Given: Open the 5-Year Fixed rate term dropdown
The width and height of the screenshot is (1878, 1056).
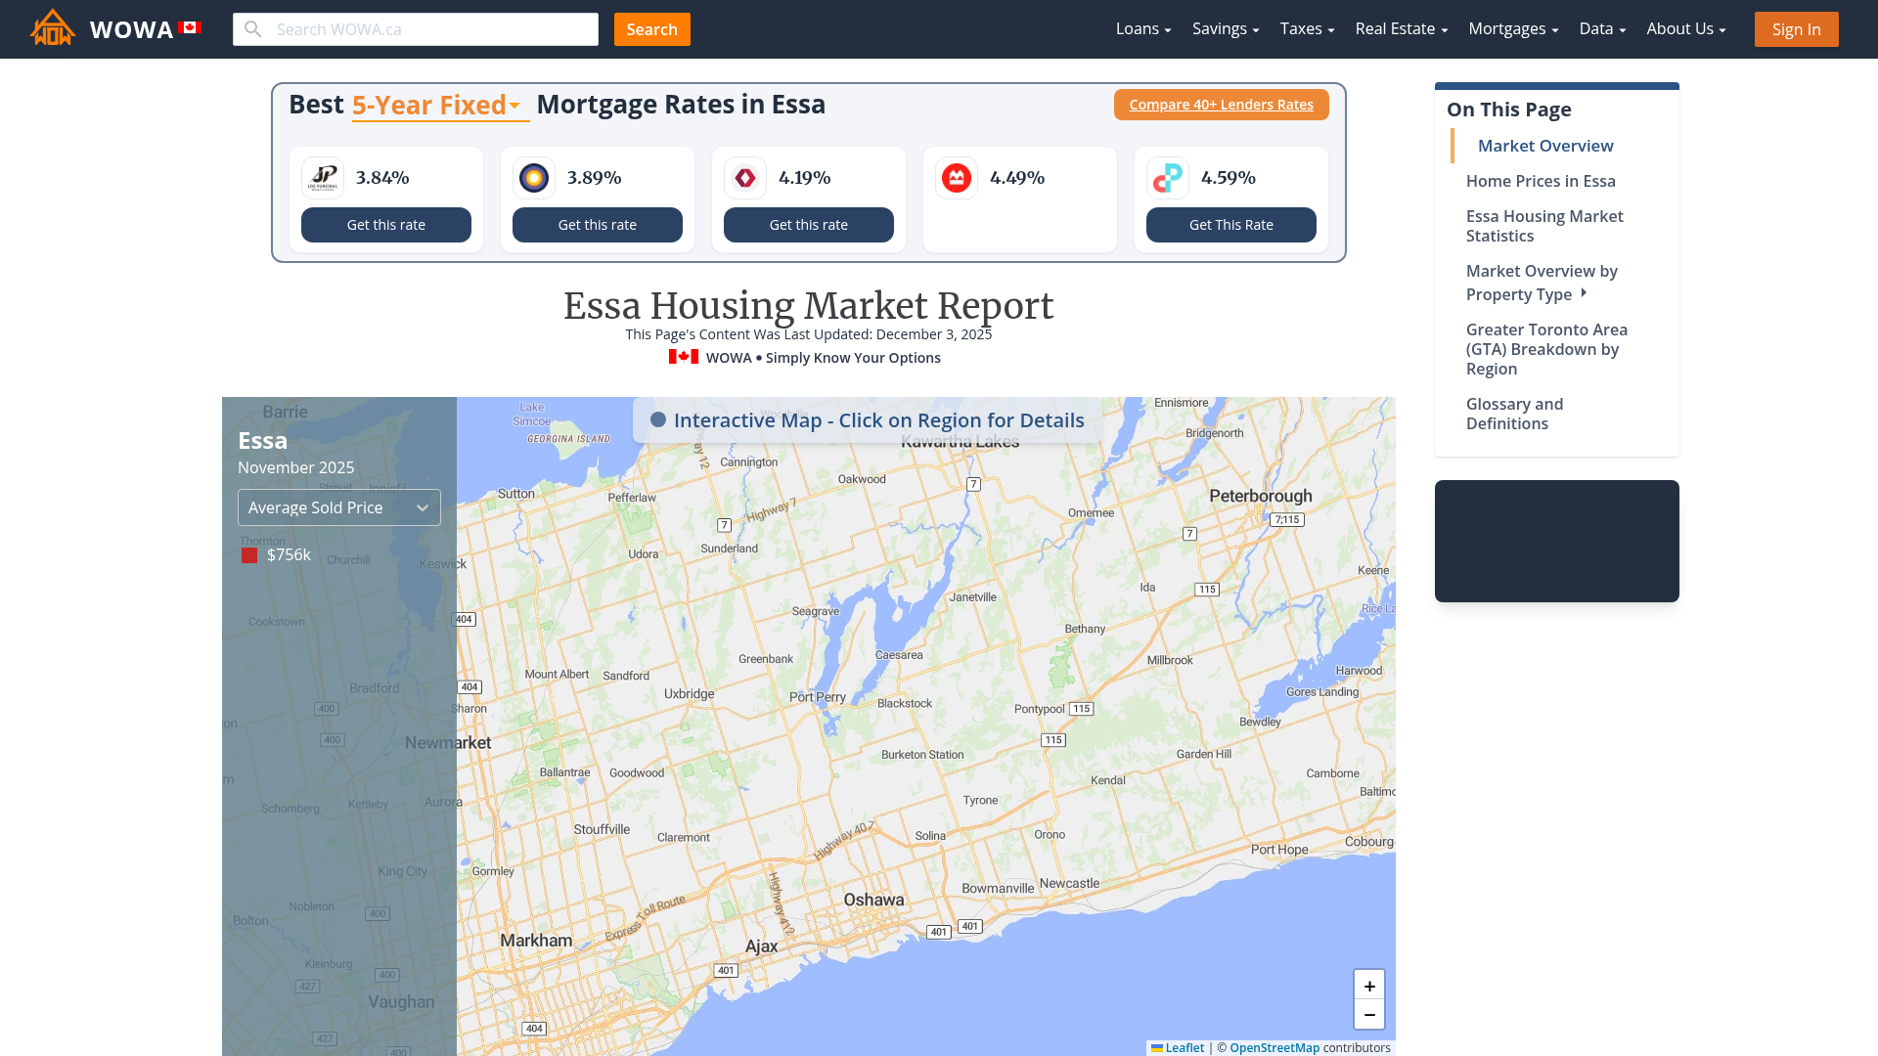Looking at the screenshot, I should tap(438, 105).
